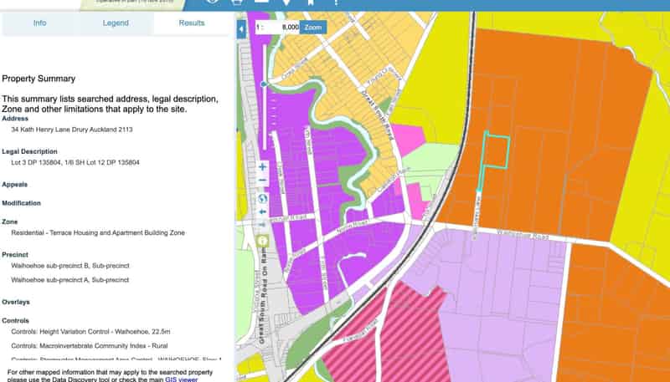The width and height of the screenshot is (670, 382).
Task: Open the Info tab
Action: pyautogui.click(x=39, y=23)
